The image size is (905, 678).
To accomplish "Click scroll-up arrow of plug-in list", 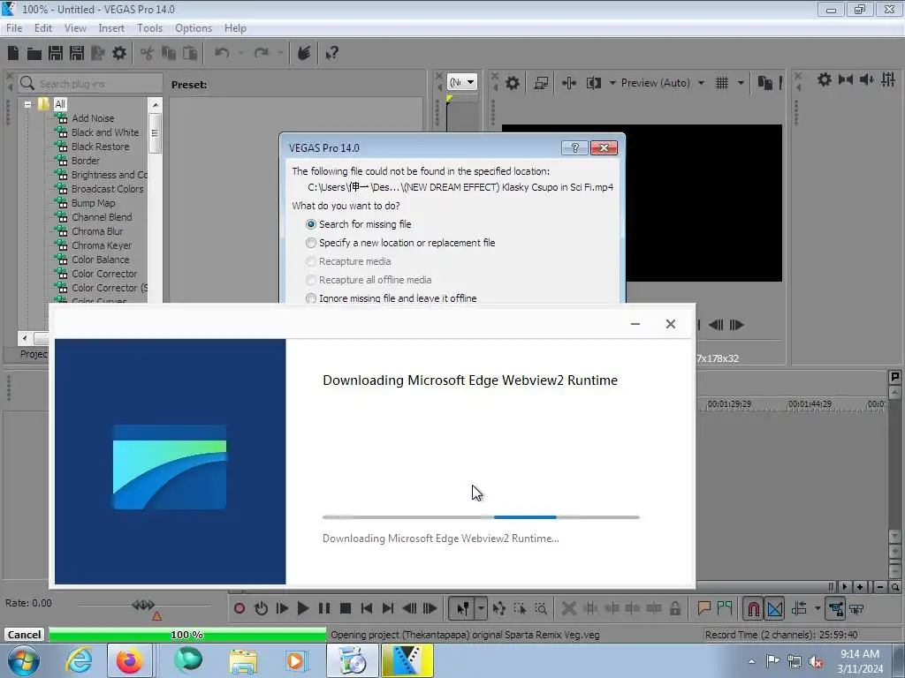I will pos(155,104).
